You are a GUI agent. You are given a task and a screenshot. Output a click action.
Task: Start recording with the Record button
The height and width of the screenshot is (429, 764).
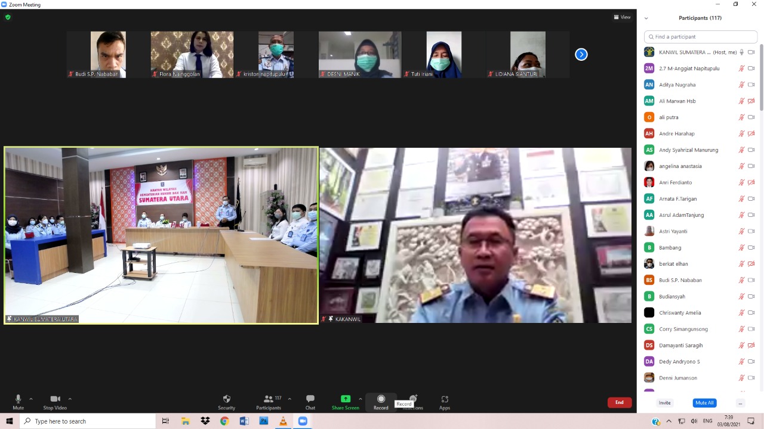tap(381, 399)
